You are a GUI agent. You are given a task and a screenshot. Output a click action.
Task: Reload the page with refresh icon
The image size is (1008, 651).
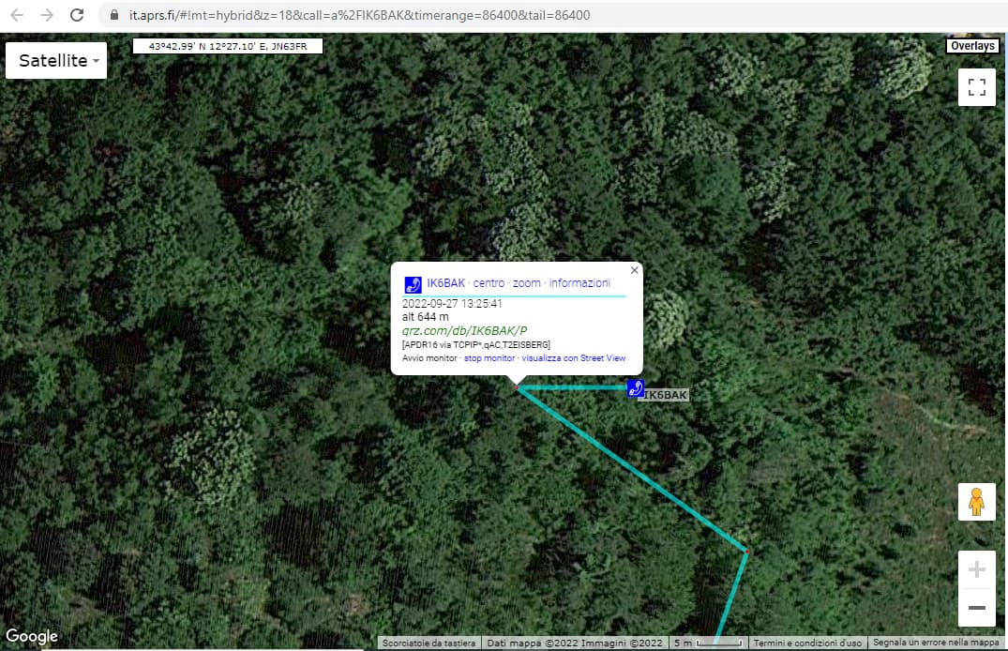[77, 15]
